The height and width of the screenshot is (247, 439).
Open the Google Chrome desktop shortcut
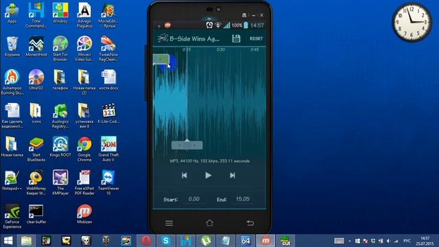(84, 149)
